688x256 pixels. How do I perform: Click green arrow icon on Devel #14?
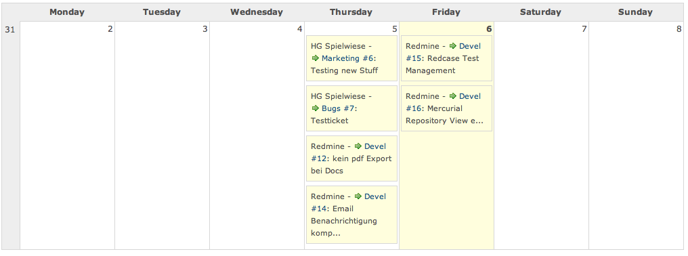point(358,196)
